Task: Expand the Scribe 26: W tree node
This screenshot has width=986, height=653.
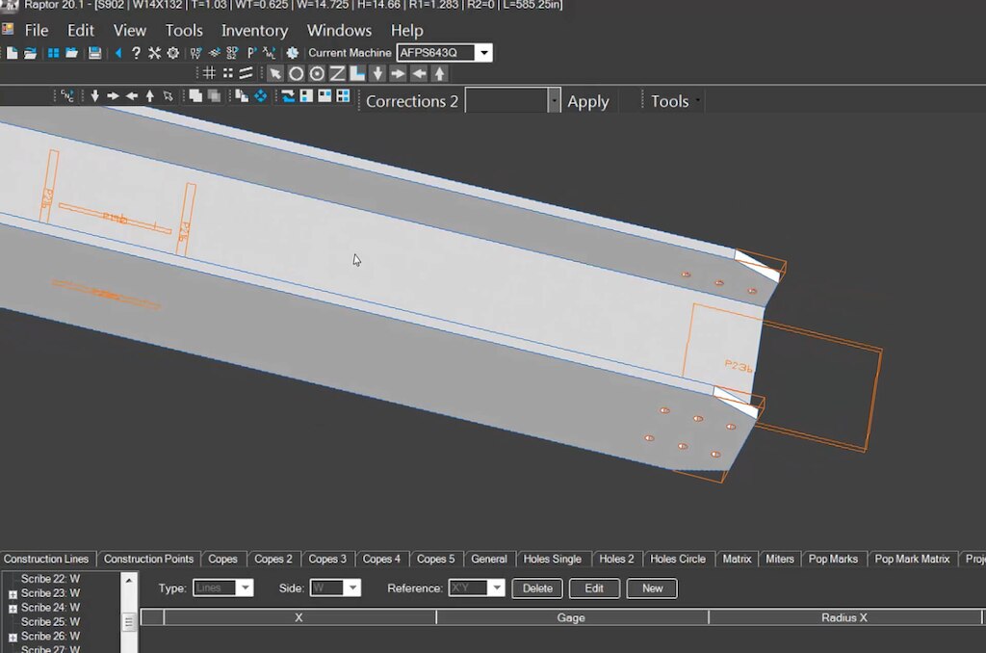Action: pos(13,637)
